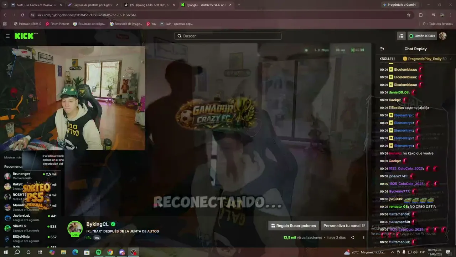456x257 pixels.
Task: Click Personaliza tu canal link
Action: coord(344,226)
